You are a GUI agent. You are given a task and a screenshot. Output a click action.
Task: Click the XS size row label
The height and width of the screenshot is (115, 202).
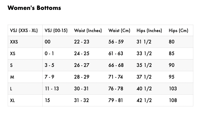pyautogui.click(x=13, y=54)
